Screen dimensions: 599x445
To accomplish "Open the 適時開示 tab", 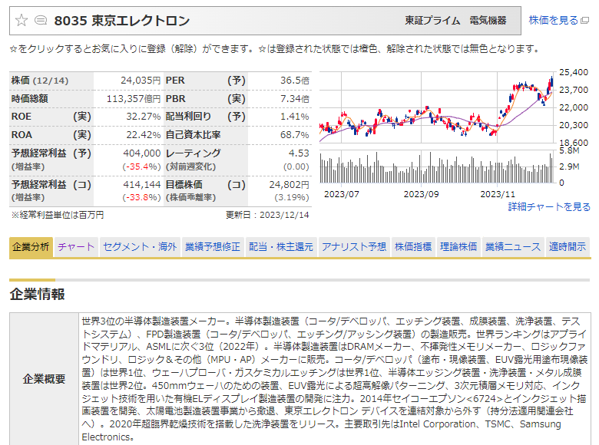I will pyautogui.click(x=568, y=247).
